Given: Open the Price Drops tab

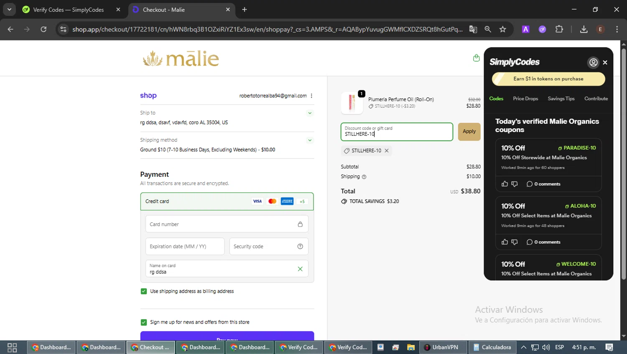Looking at the screenshot, I should click(x=525, y=99).
